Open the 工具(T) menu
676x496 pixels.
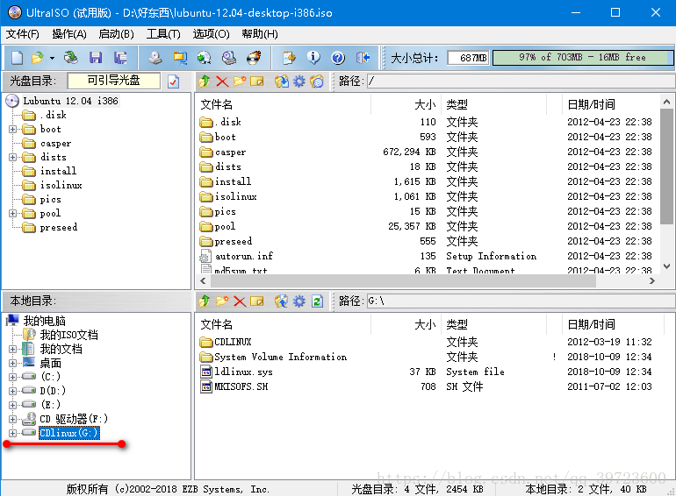coord(163,34)
